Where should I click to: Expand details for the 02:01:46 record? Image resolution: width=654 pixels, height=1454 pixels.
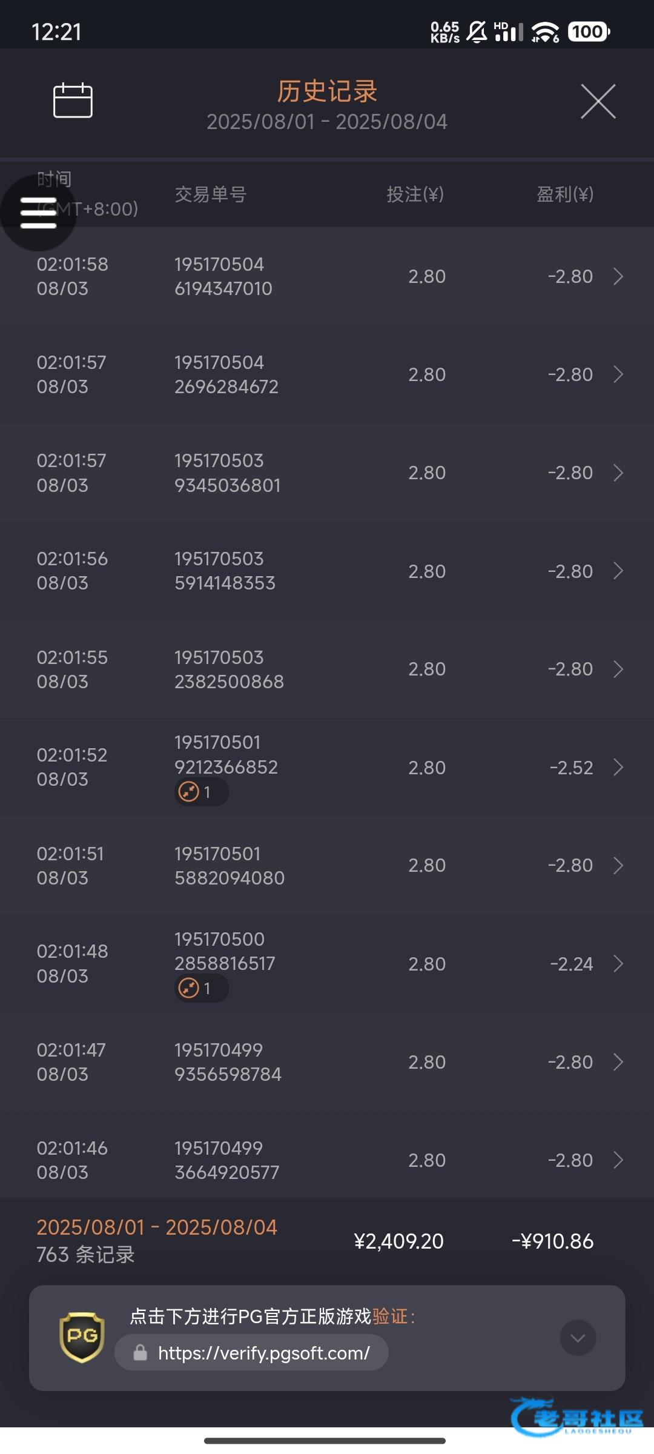pos(618,1160)
